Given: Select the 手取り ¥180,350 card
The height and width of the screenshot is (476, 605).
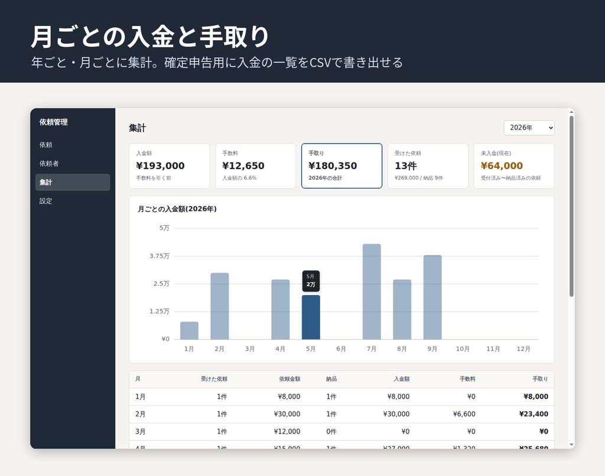Looking at the screenshot, I should click(341, 166).
